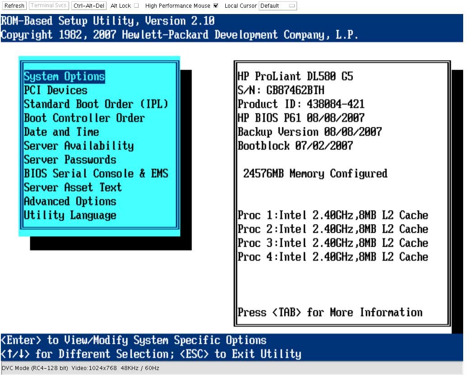Click the Hewlett-Packard copyright line
This screenshot has height=375, width=474.
click(x=180, y=35)
